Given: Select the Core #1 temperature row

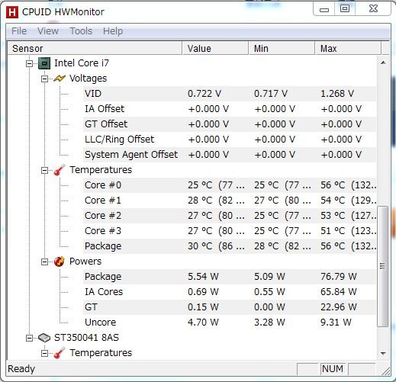Looking at the screenshot, I should click(230, 201).
